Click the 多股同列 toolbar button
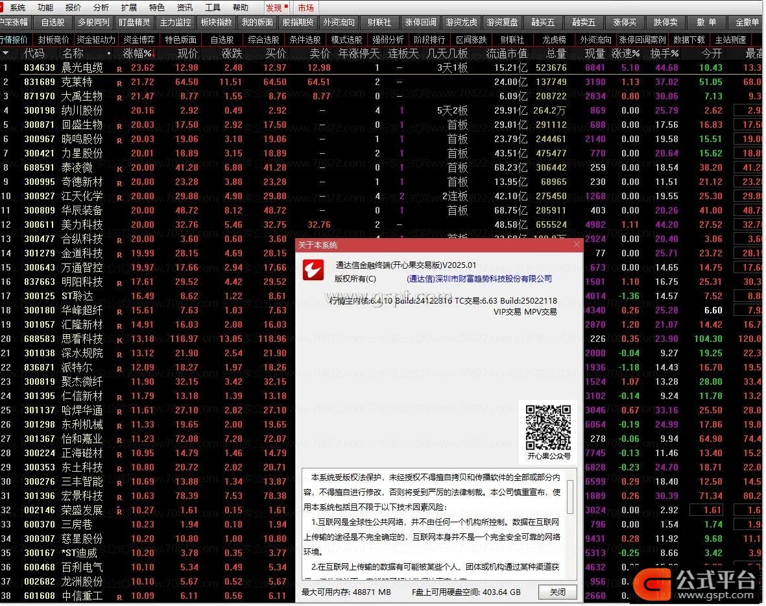Image resolution: width=766 pixels, height=606 pixels. 94,22
